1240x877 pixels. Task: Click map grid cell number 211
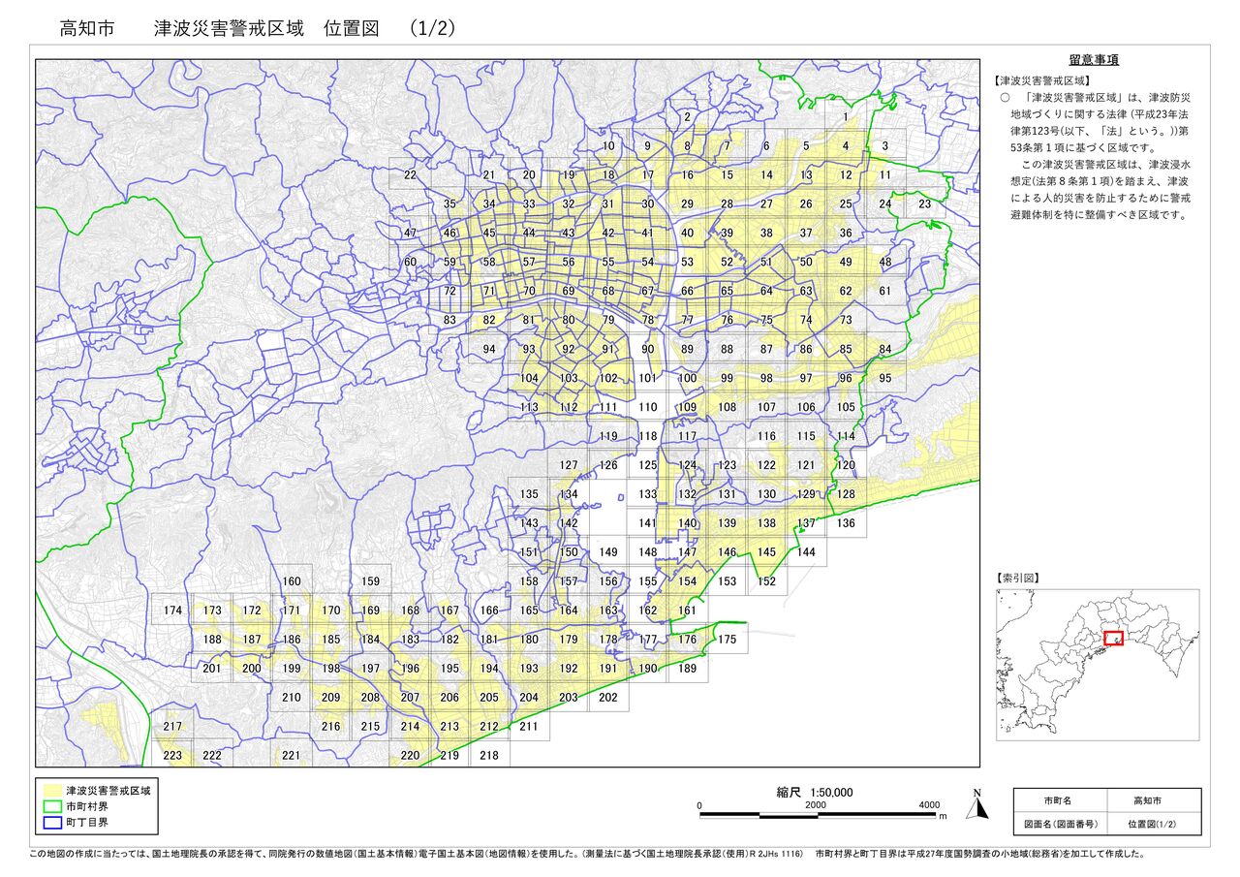click(529, 727)
